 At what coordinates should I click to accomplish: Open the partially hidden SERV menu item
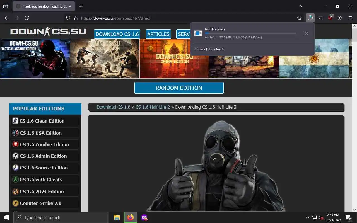183,34
